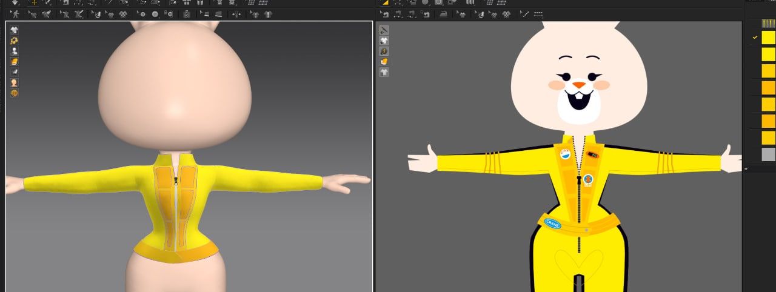Click the orange textured-surface icon in 3D window strip
Image resolution: width=776 pixels, height=292 pixels.
pyautogui.click(x=14, y=61)
